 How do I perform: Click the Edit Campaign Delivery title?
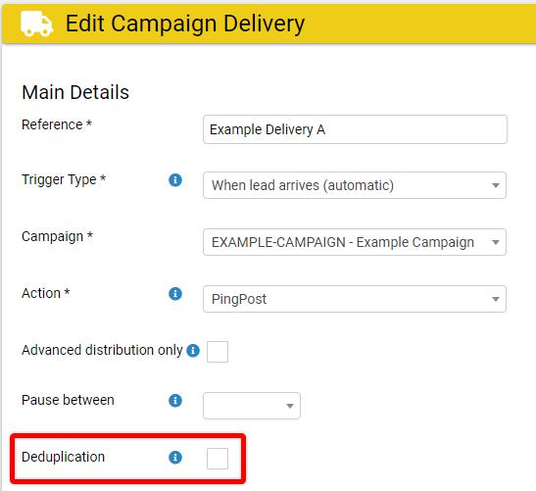pyautogui.click(x=185, y=24)
